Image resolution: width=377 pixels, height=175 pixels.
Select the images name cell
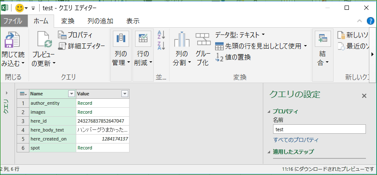53,112
